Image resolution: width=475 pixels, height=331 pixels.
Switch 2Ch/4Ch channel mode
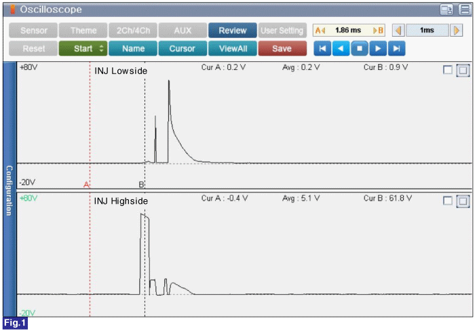click(133, 31)
